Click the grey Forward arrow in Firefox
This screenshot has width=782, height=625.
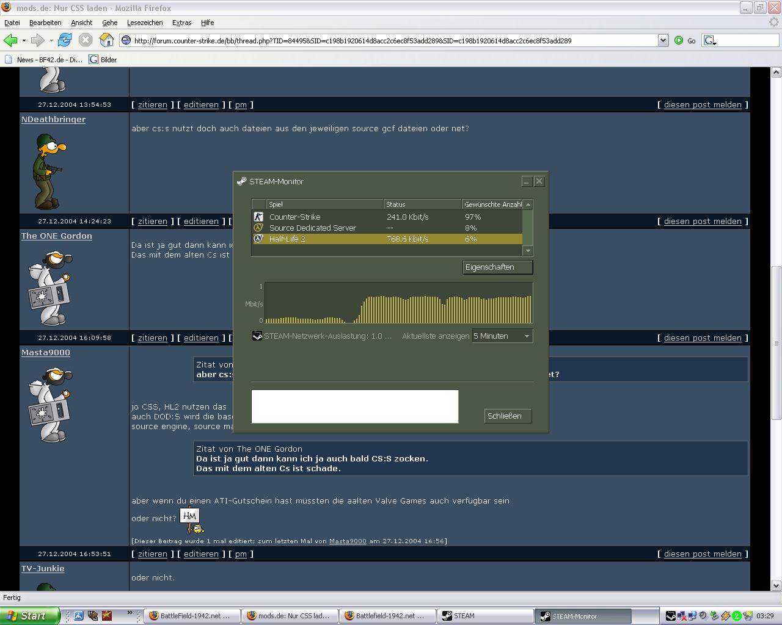(x=37, y=40)
